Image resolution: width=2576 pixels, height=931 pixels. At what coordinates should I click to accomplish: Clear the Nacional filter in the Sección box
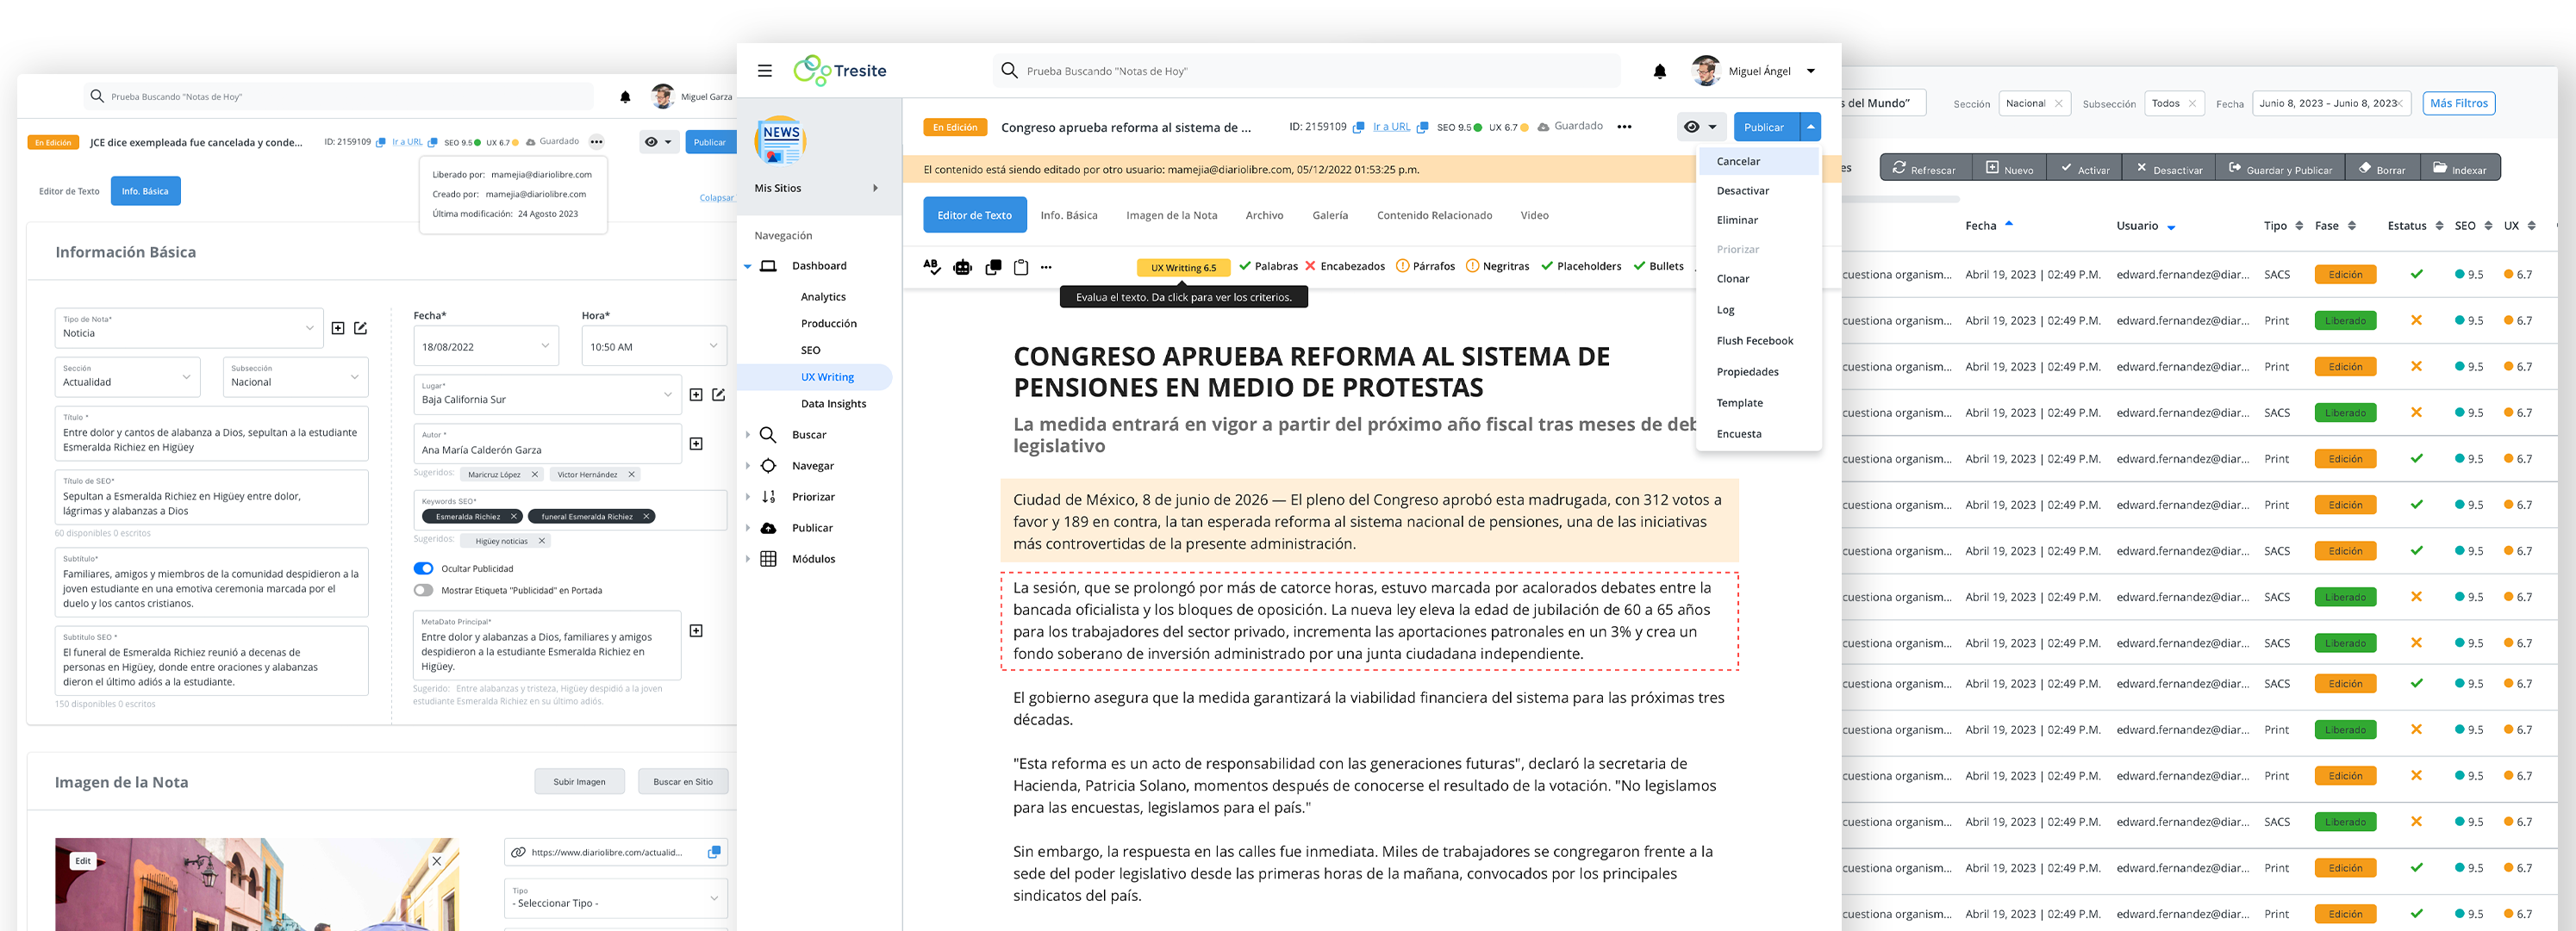pos(2059,102)
